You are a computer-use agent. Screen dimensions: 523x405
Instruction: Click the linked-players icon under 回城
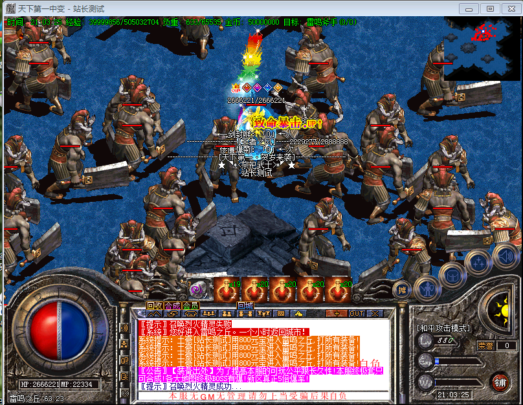coord(245,314)
